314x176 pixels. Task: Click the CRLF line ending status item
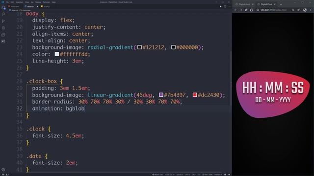(194, 175)
